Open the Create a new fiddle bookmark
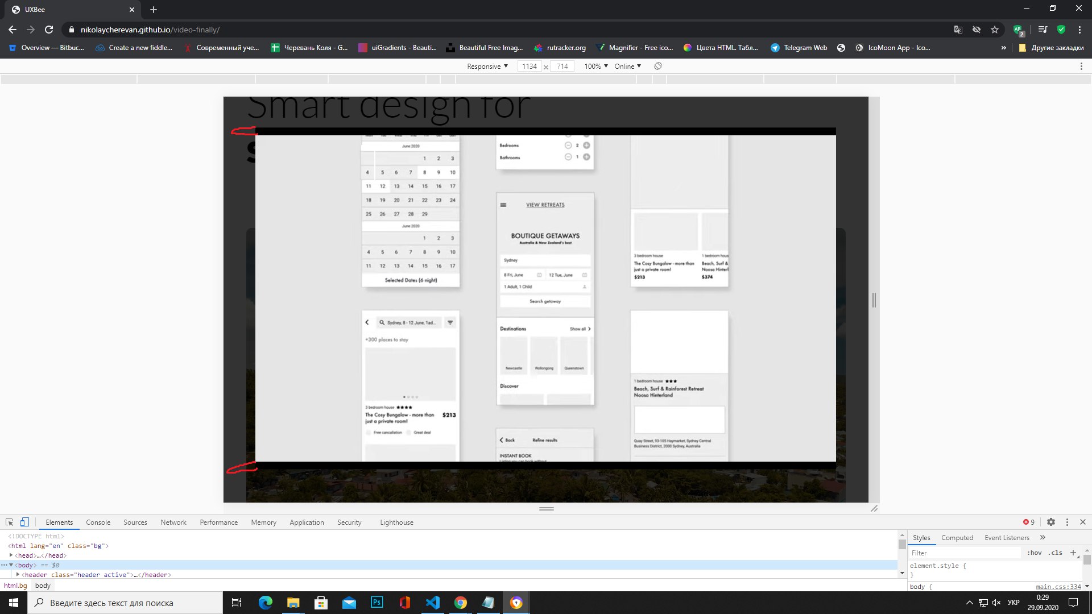This screenshot has height=614, width=1092. point(134,48)
